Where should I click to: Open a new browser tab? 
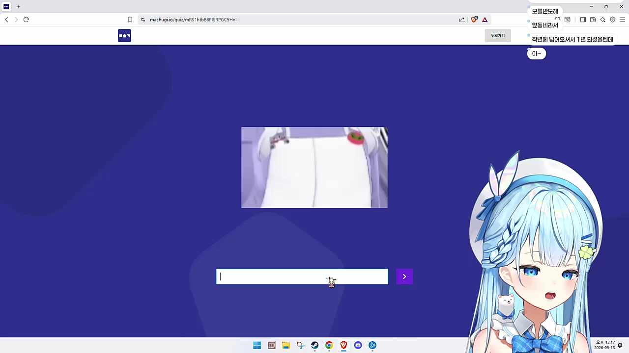click(18, 6)
